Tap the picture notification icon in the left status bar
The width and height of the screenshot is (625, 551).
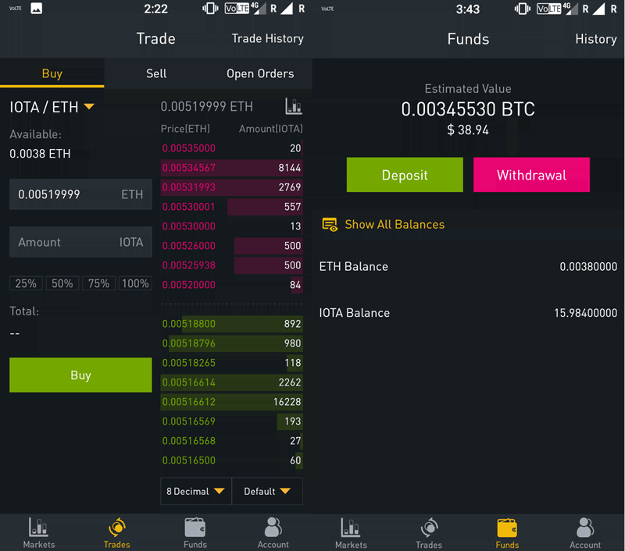tap(36, 9)
